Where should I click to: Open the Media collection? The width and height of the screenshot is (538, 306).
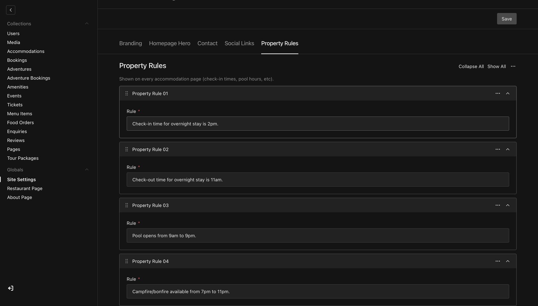pos(13,42)
